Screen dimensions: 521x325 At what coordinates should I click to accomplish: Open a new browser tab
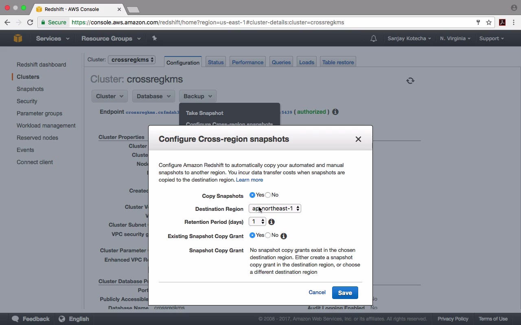133,9
